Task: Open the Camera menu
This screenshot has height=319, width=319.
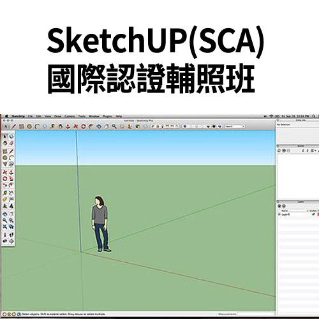Action: pyautogui.click(x=70, y=116)
